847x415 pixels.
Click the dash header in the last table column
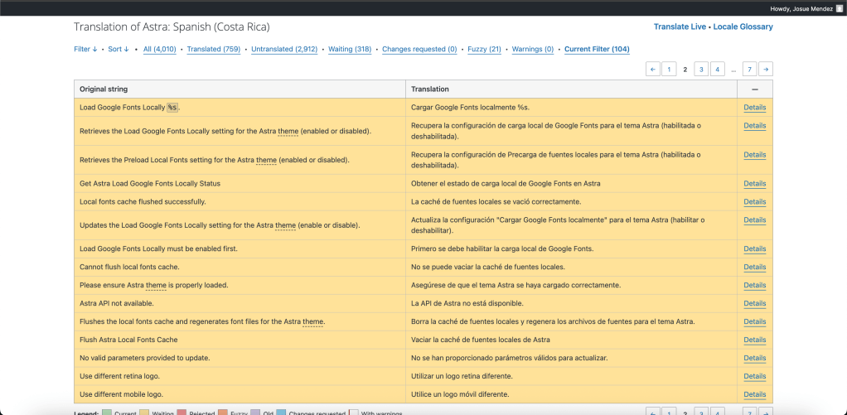pos(754,89)
